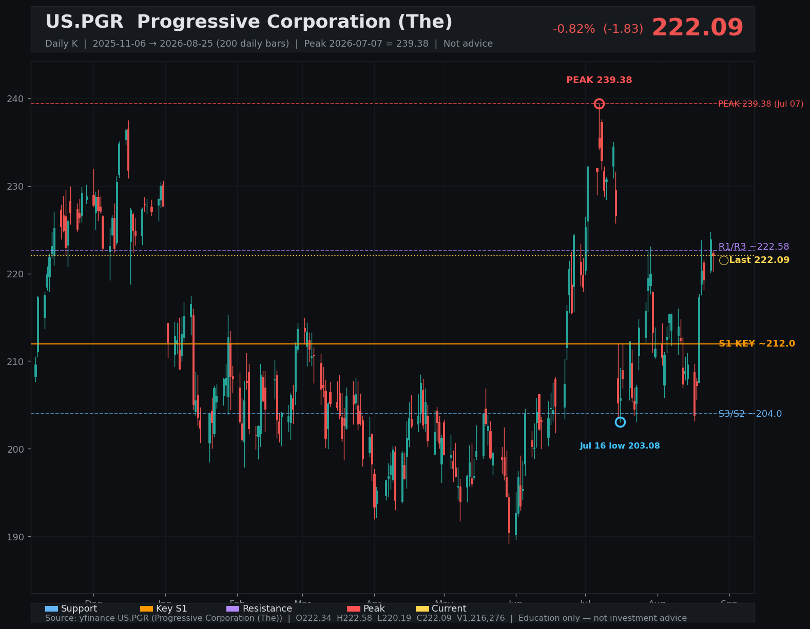The image size is (810, 629).
Task: Select the purple Resistance legend swatch
Action: 233,608
